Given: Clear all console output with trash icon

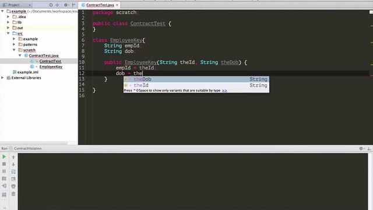Looking at the screenshot, I should coord(13,194).
